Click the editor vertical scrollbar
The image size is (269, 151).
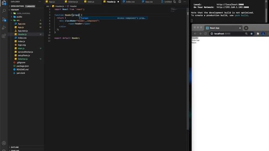(188, 68)
